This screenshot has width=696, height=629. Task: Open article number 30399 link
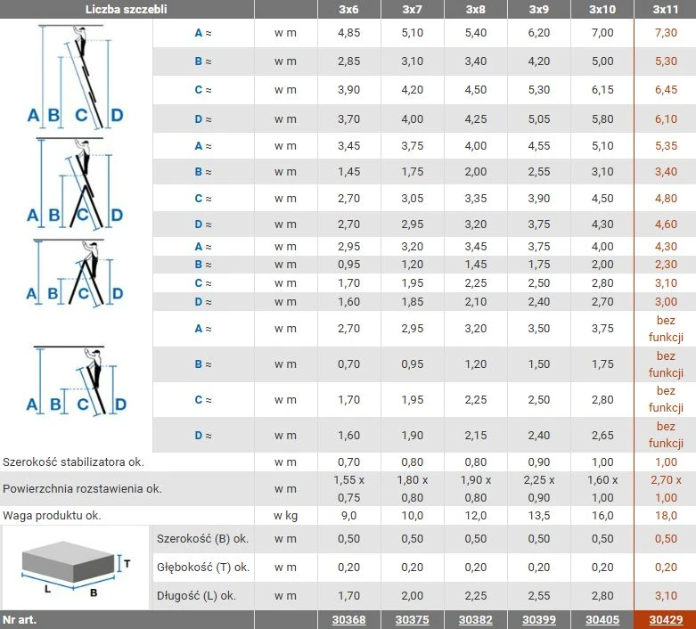click(539, 620)
